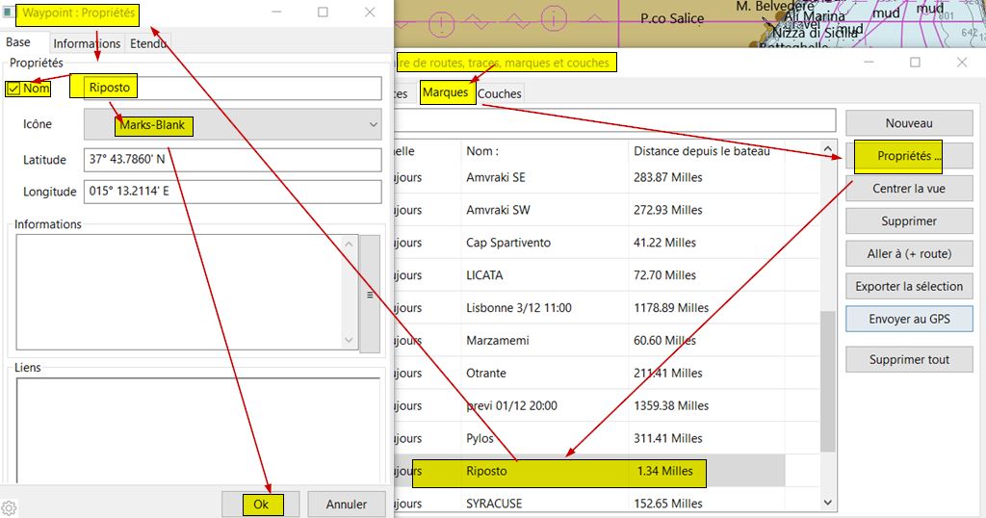Click the Waypoint Propriétés window title icon

pos(8,13)
